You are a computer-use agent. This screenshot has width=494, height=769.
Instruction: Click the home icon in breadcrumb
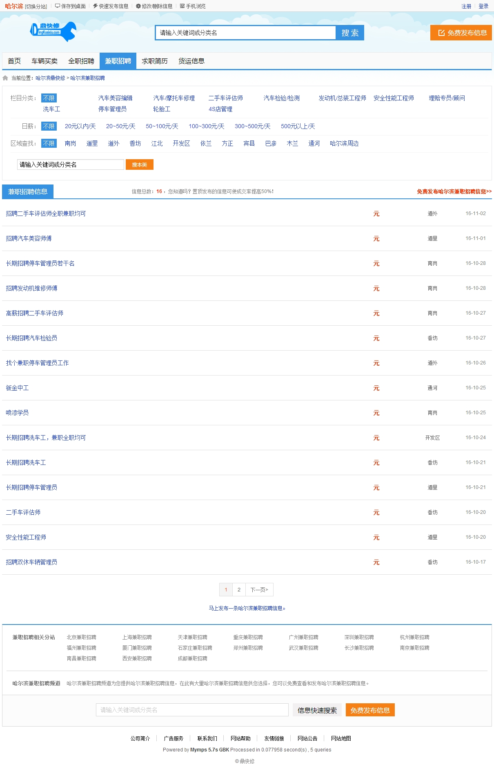pos(5,78)
